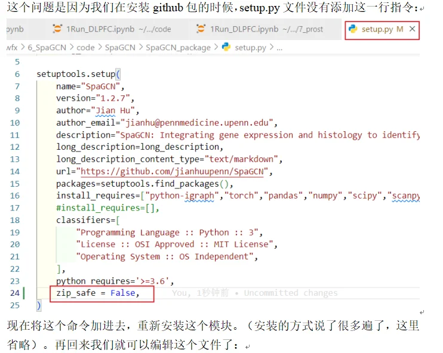The width and height of the screenshot is (443, 353).
Task: Click the description= line
Action: [x=238, y=135]
